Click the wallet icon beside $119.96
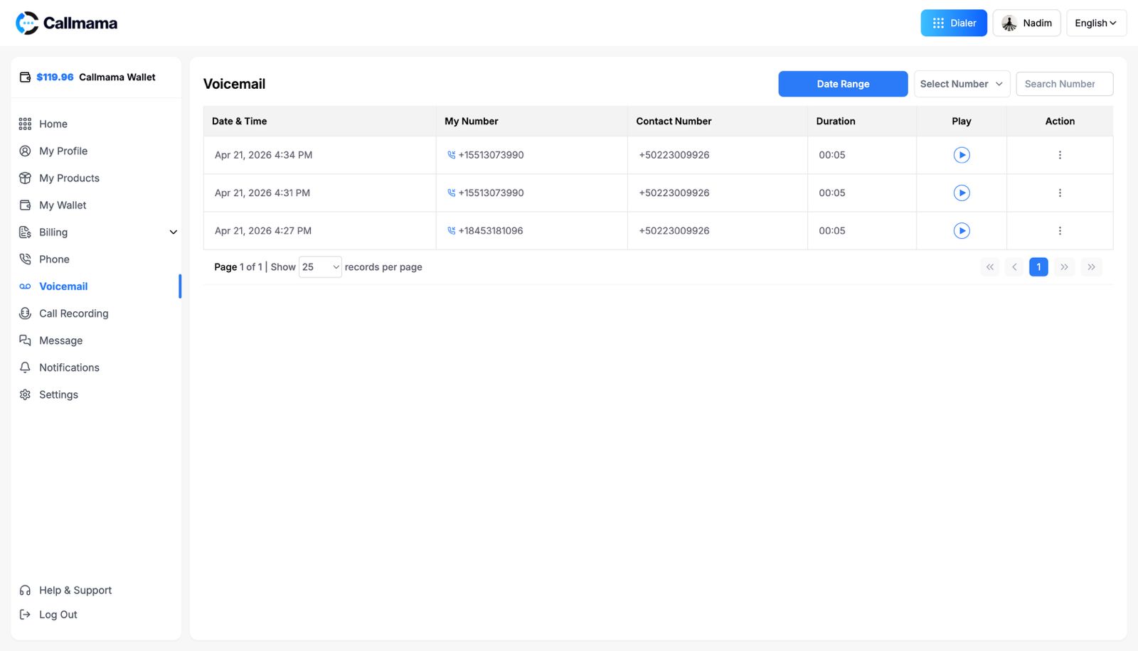1138x651 pixels. (25, 77)
